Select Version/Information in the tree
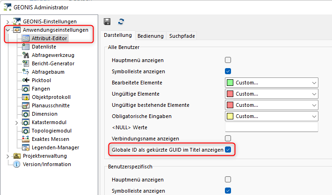Viewport: 332px width, 195px height. coord(47,164)
